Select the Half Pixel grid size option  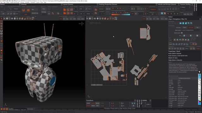[x=191, y=28]
